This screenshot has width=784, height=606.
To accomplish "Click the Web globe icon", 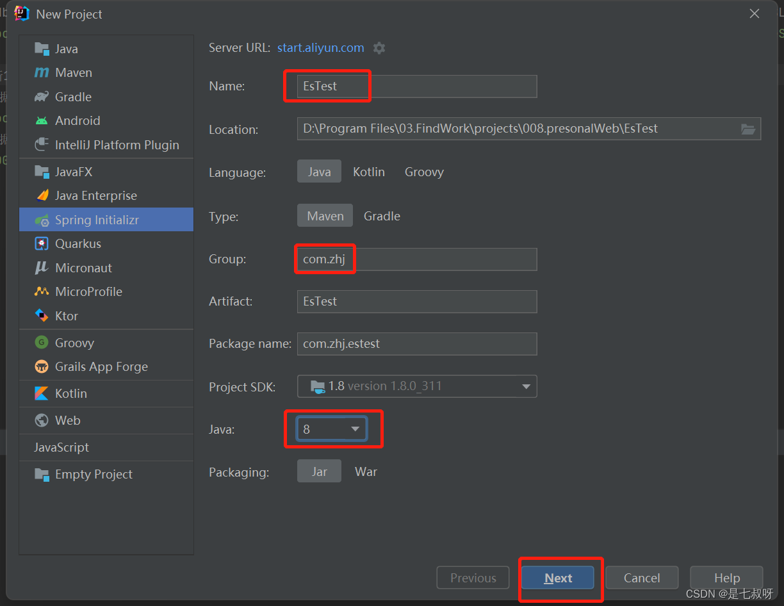I will pyautogui.click(x=42, y=420).
